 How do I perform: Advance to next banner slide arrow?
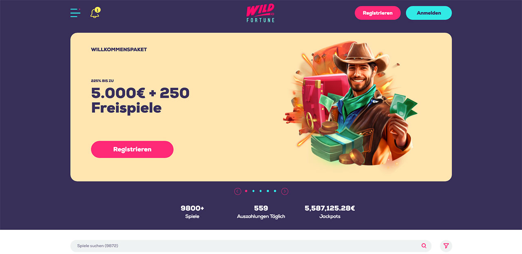coord(285,191)
